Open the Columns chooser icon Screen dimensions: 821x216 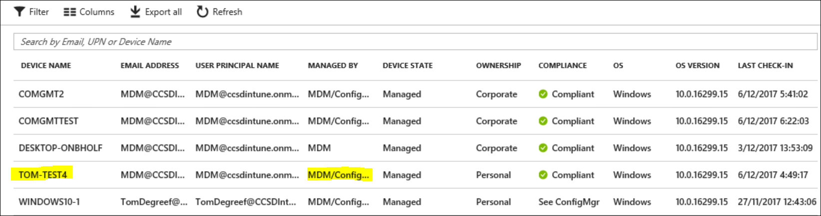69,11
